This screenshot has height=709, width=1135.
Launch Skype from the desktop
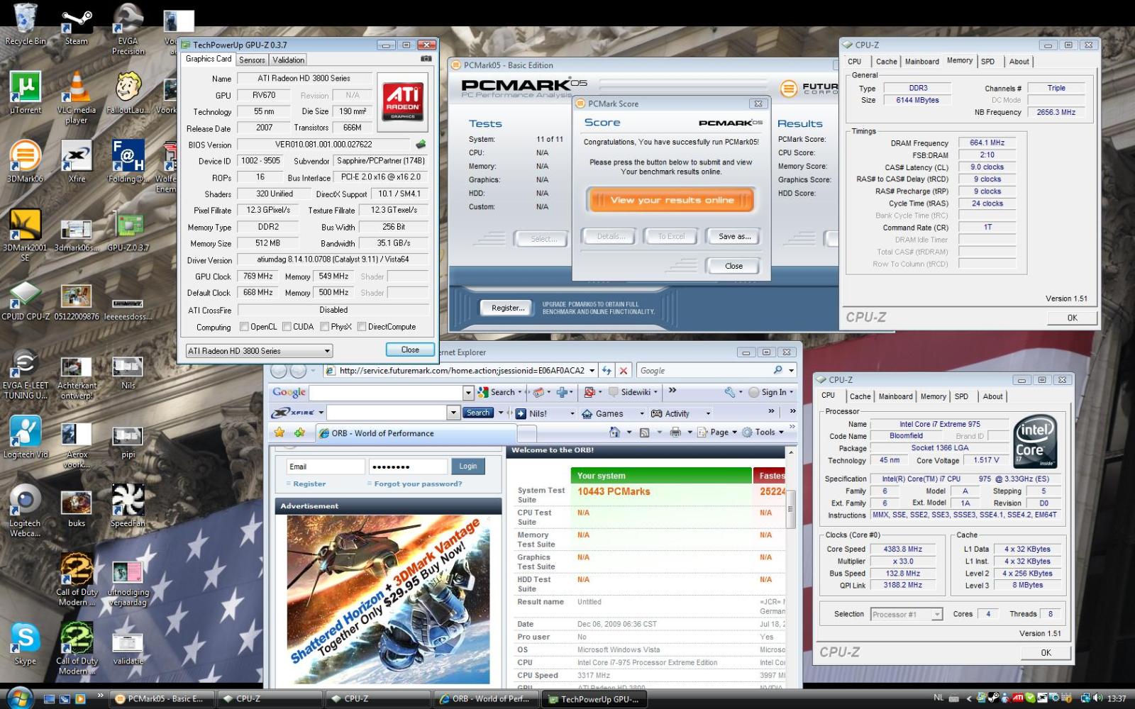[x=25, y=644]
